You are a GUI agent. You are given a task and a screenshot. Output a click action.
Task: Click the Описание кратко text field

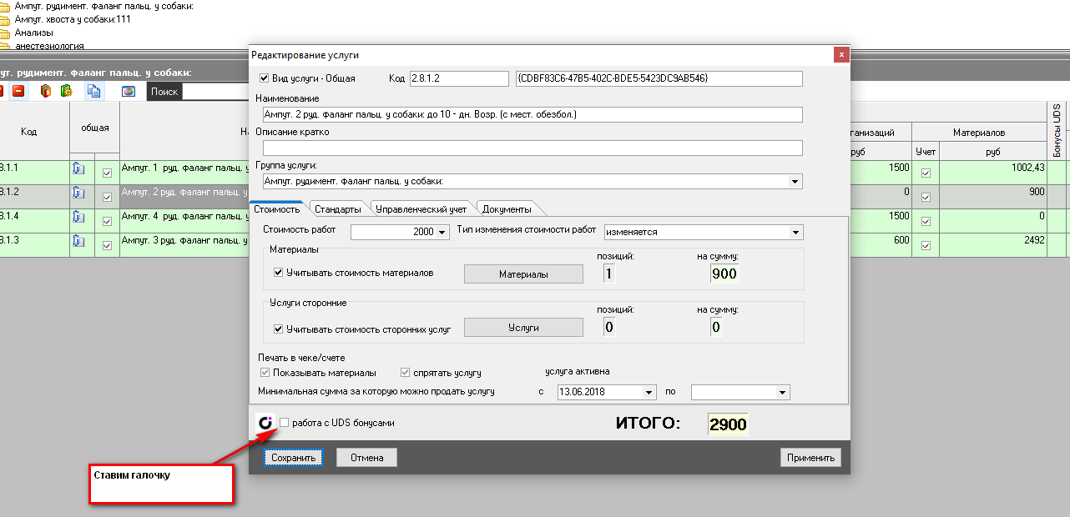(532, 148)
